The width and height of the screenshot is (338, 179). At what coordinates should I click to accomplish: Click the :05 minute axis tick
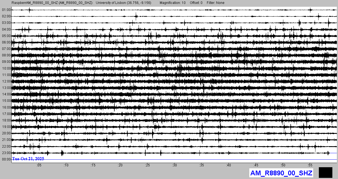click(39, 166)
